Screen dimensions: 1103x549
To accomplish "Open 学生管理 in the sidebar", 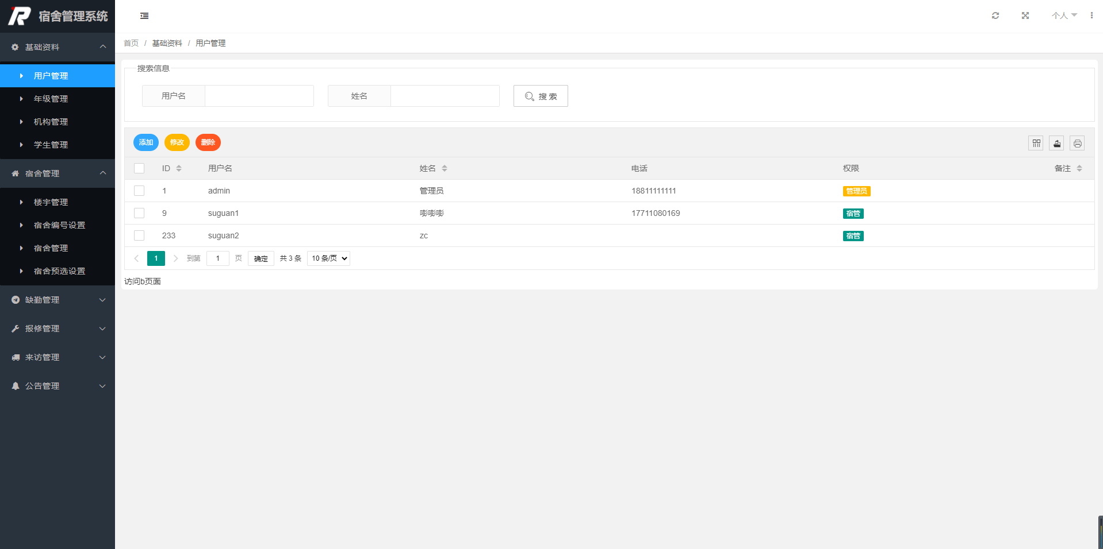I will click(x=58, y=145).
